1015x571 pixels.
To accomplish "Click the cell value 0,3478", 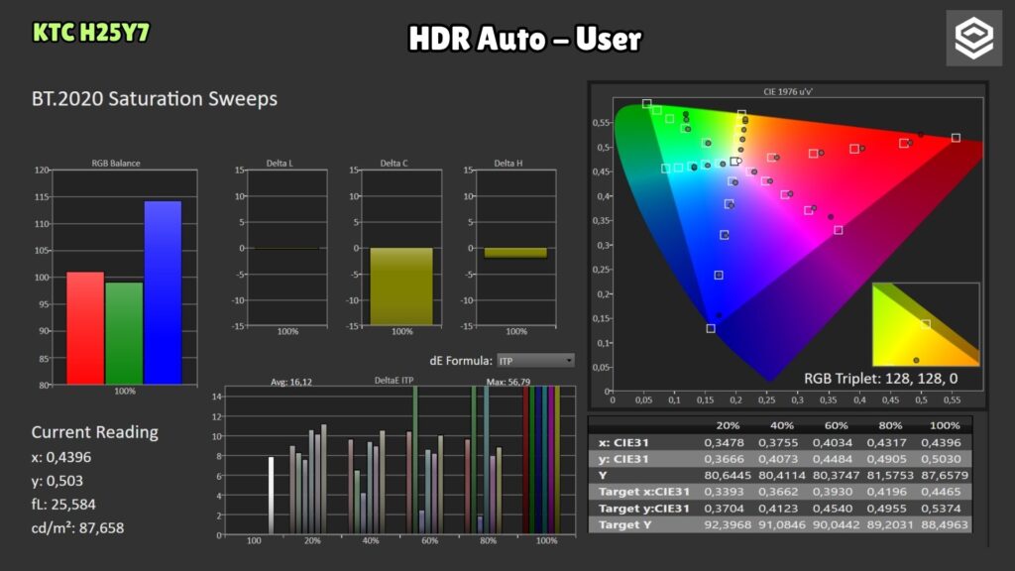I will coord(724,443).
